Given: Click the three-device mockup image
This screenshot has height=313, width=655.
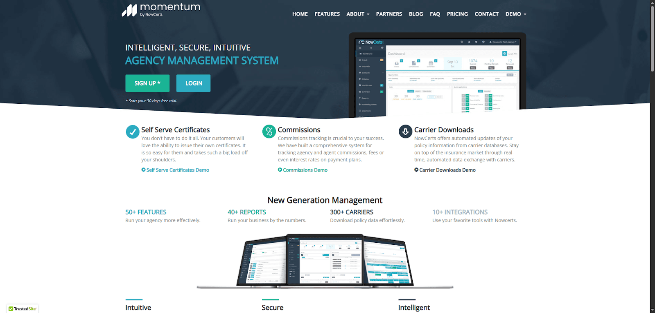Looking at the screenshot, I should point(325,261).
